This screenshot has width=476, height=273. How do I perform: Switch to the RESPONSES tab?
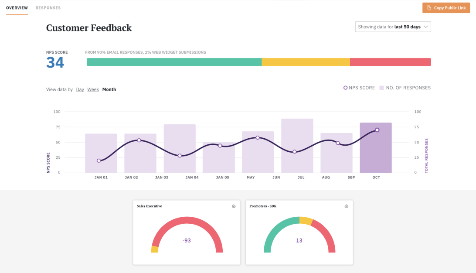click(48, 7)
